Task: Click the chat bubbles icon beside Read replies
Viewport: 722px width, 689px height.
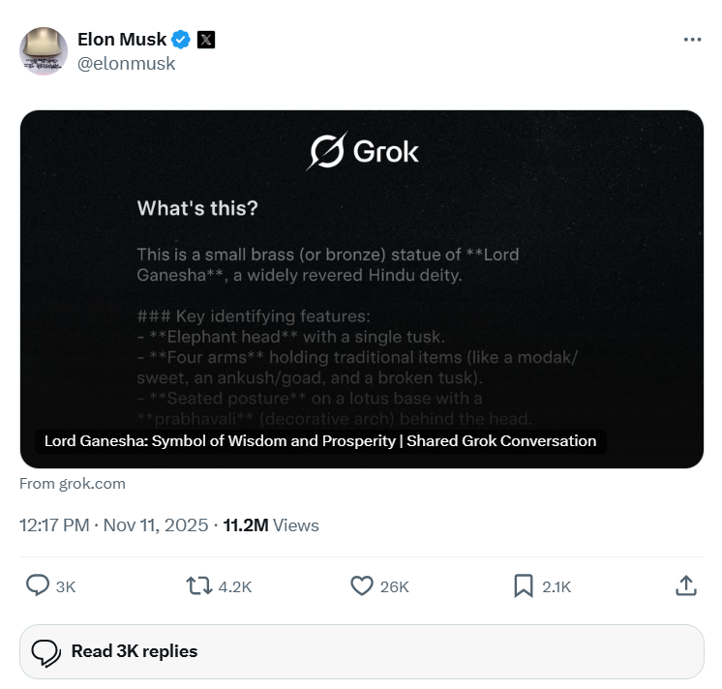Action: coord(45,652)
